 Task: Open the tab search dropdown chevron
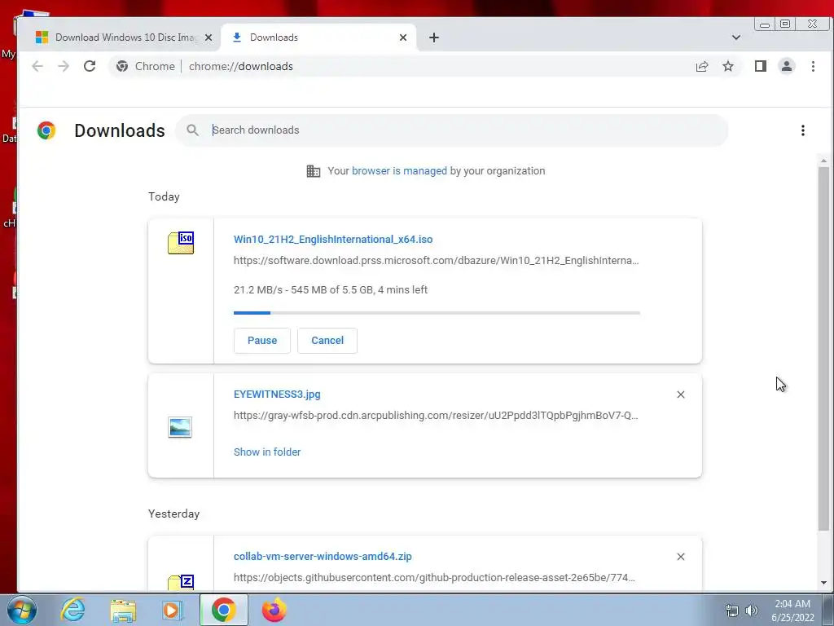pos(736,37)
